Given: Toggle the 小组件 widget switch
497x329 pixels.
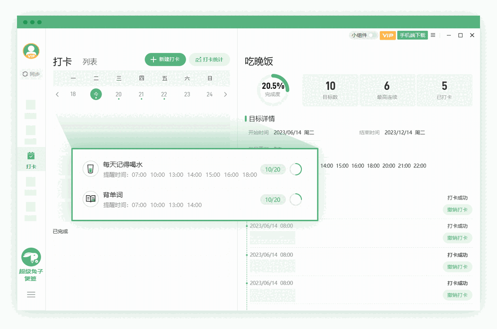Looking at the screenshot, I should pos(373,35).
